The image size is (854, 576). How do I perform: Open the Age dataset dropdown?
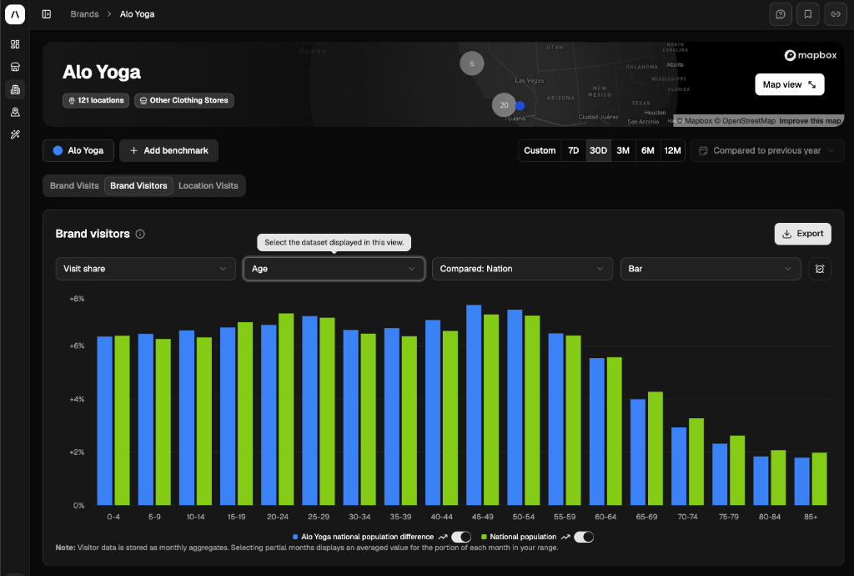click(x=334, y=269)
